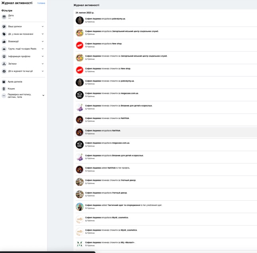Click the Зв'язки connections icon

pyautogui.click(x=4, y=64)
